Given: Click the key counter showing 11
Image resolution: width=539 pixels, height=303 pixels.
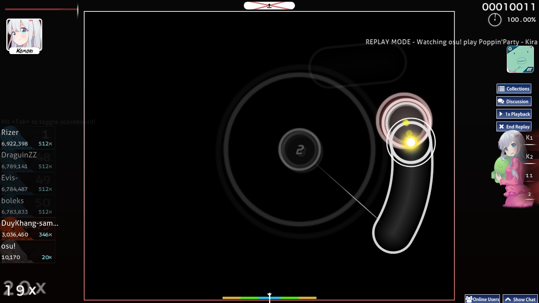Looking at the screenshot, I should [x=529, y=176].
